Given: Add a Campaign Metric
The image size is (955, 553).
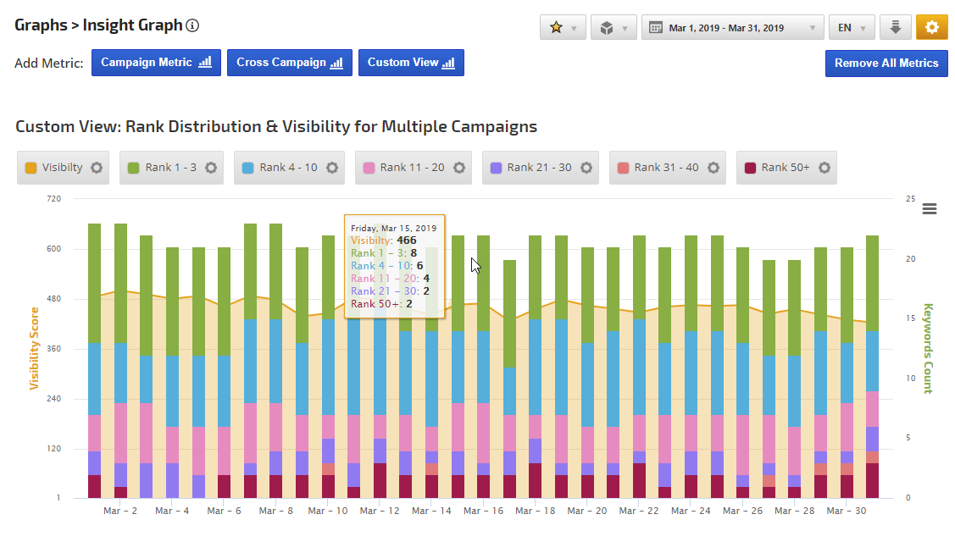Looking at the screenshot, I should click(156, 63).
